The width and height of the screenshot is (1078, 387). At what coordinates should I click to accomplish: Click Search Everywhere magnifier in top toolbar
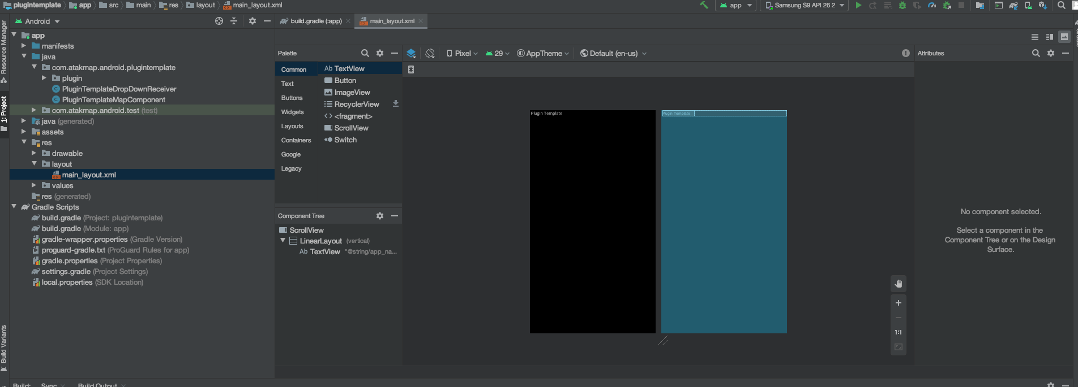click(1061, 5)
